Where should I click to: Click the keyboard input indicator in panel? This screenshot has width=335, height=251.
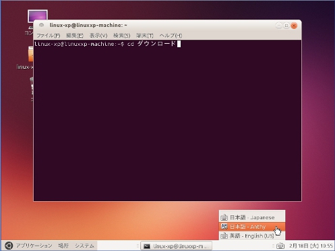(x=280, y=246)
